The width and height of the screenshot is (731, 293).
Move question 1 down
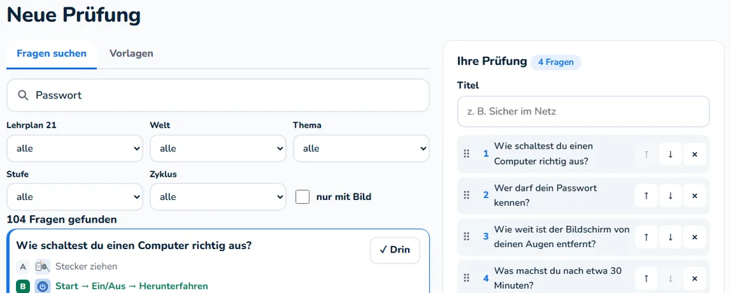671,154
